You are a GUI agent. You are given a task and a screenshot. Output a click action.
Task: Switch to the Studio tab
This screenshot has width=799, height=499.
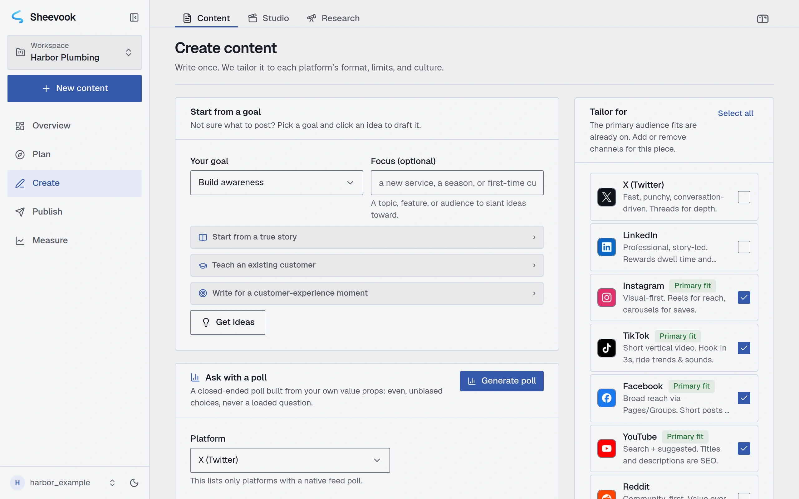pyautogui.click(x=269, y=18)
